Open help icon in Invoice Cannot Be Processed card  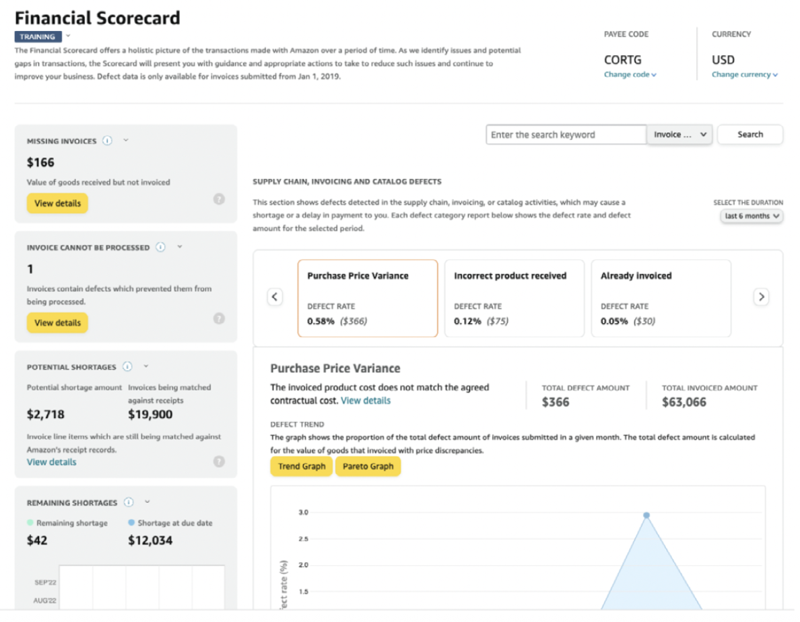[219, 318]
